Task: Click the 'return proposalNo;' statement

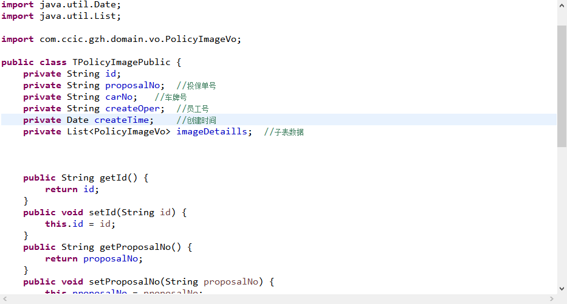Action: pyautogui.click(x=94, y=259)
